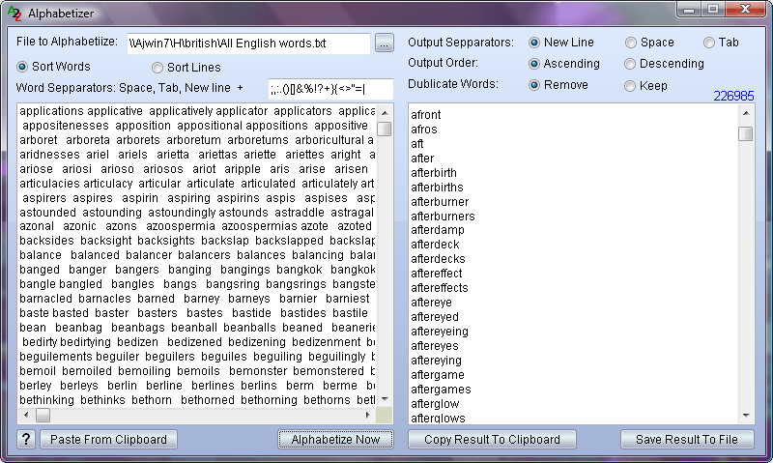Click result word 'afterbirths'
This screenshot has width=773, height=463.
(x=438, y=188)
